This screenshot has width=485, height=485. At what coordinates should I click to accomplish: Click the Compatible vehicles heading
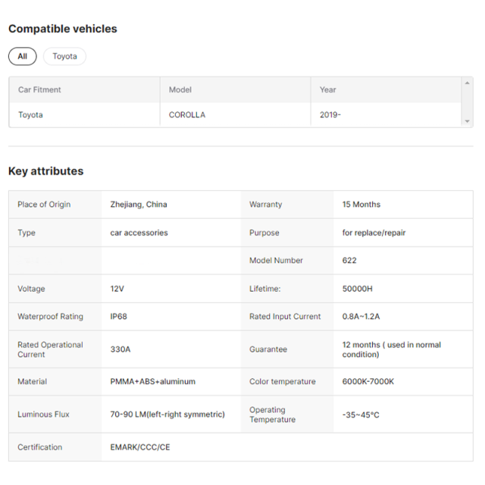tap(63, 29)
